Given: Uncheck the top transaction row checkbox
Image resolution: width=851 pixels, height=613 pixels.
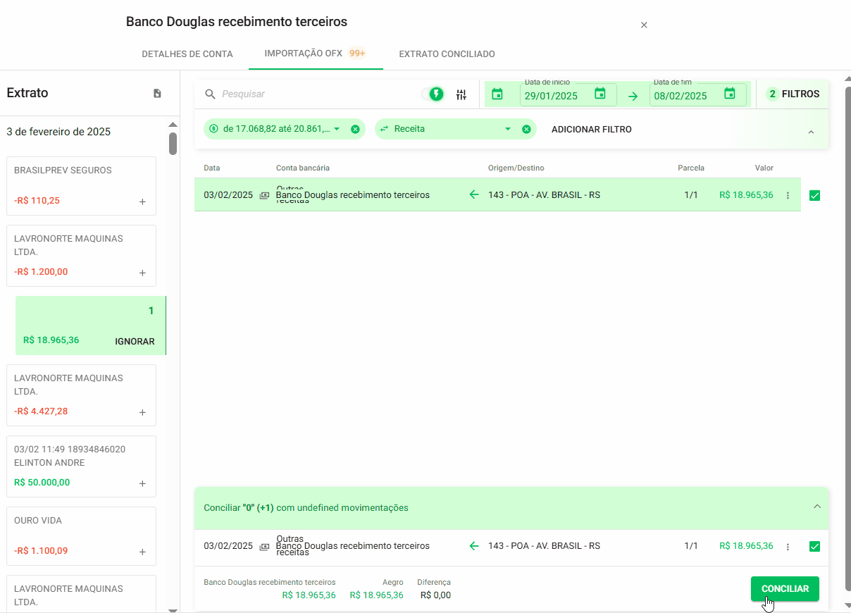Looking at the screenshot, I should click(815, 195).
